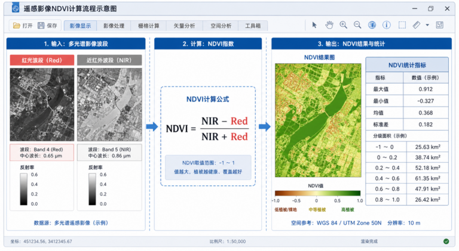
Task: Open the measure tool dropdown arrow
Action: tap(427, 25)
